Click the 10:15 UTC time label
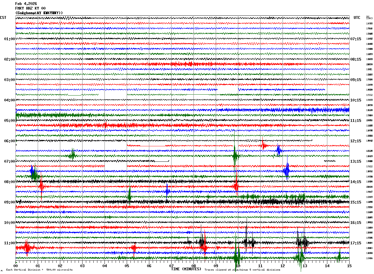 356,100
